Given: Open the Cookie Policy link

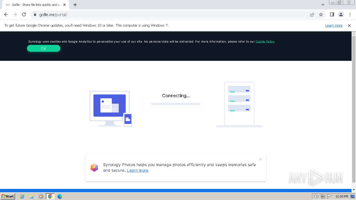Looking at the screenshot, I should pos(265,41).
